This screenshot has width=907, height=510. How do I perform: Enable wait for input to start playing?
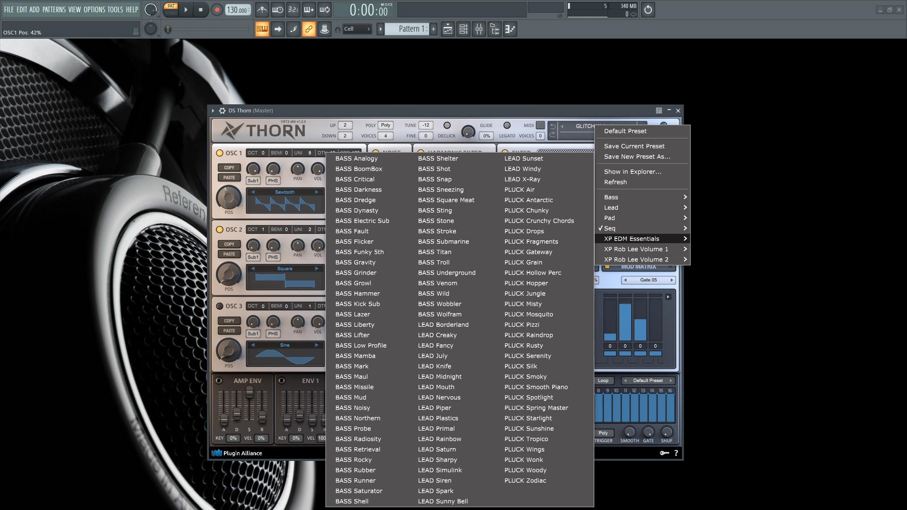[278, 9]
